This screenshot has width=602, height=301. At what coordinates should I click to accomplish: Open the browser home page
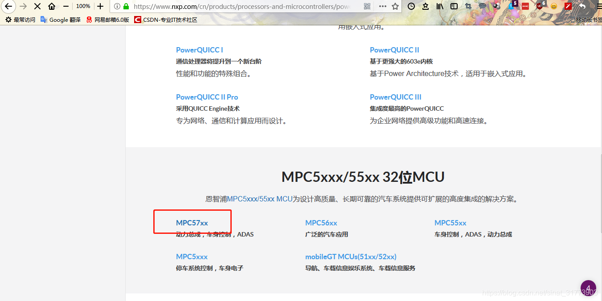pos(52,6)
